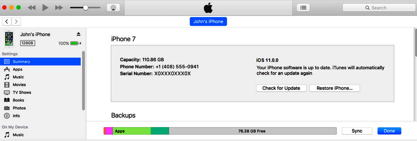Open Summary in the sidebar
Image resolution: width=417 pixels, height=141 pixels.
[41, 62]
